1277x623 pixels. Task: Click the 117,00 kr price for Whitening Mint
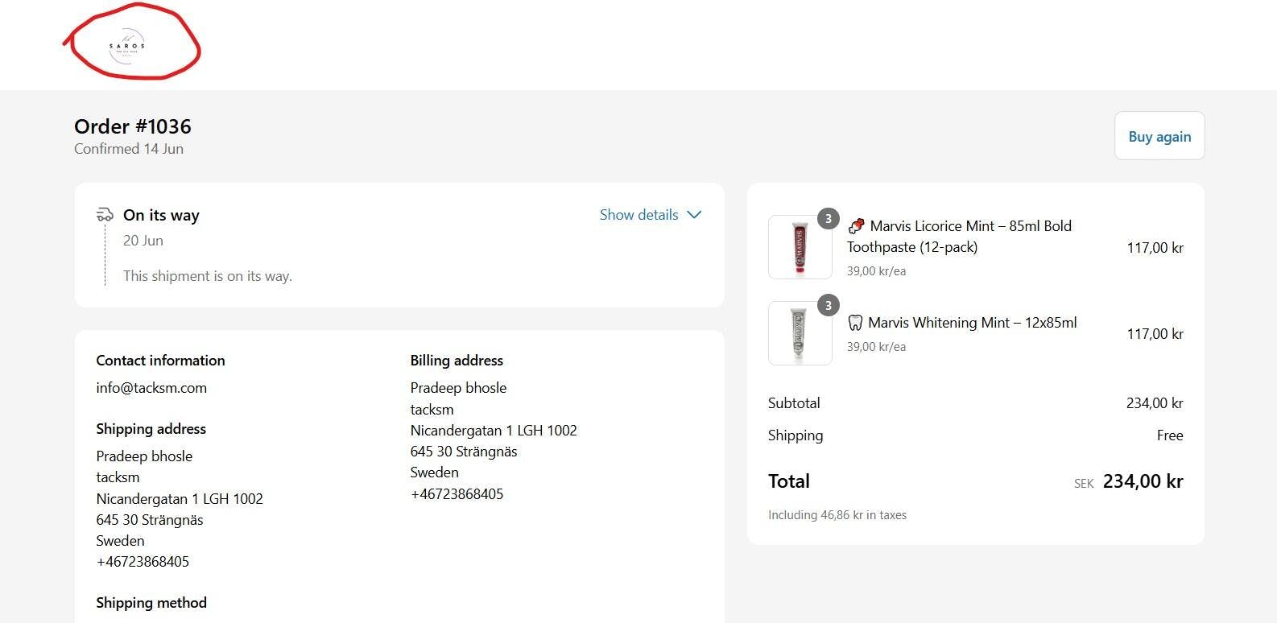(1155, 334)
